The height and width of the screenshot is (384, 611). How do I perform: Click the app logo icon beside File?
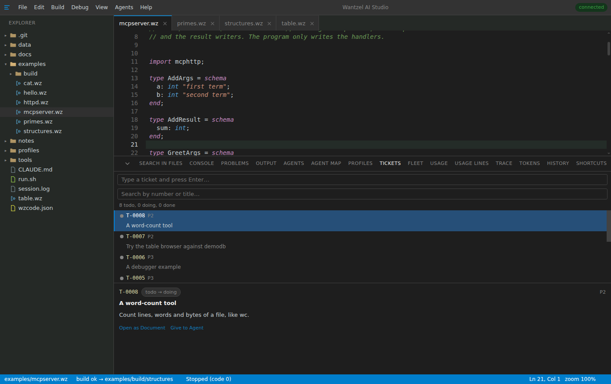[7, 7]
